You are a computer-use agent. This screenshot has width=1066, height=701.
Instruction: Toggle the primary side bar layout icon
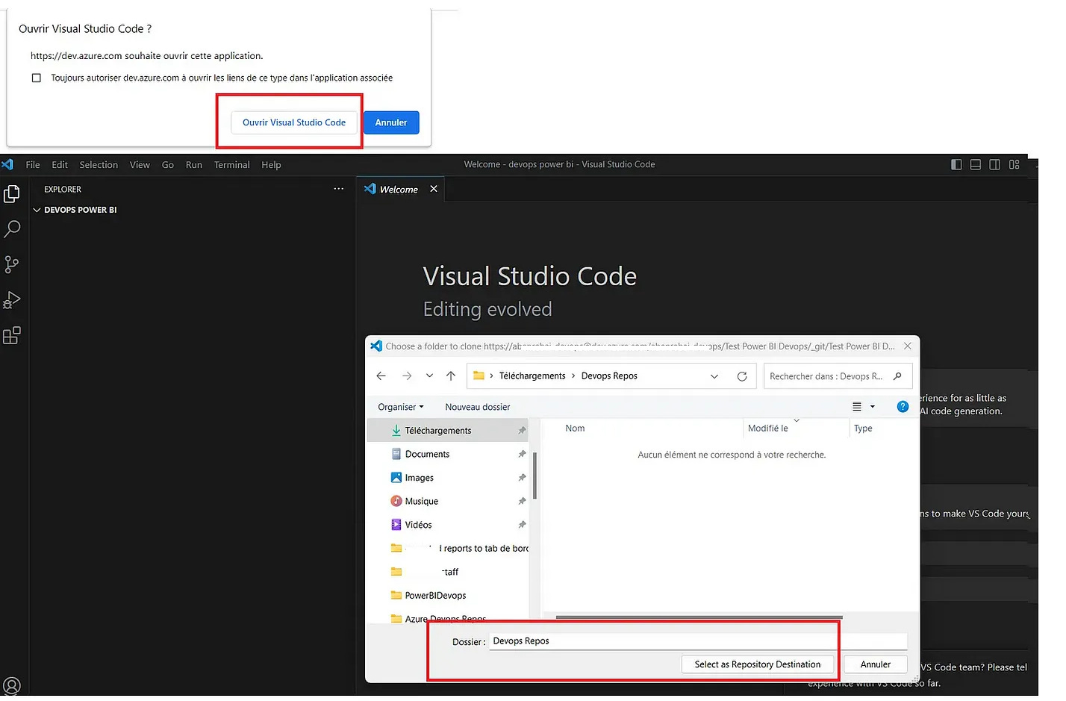(x=956, y=164)
